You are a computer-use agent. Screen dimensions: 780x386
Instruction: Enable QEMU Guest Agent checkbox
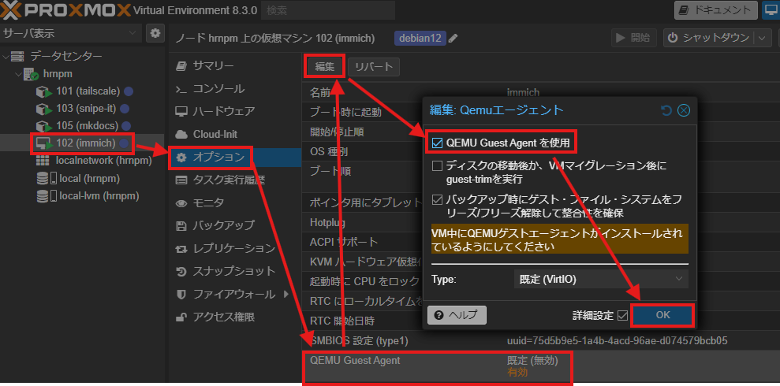437,143
